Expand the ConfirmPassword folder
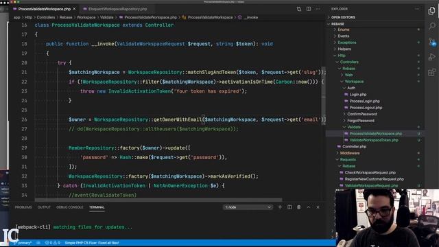 point(361,114)
